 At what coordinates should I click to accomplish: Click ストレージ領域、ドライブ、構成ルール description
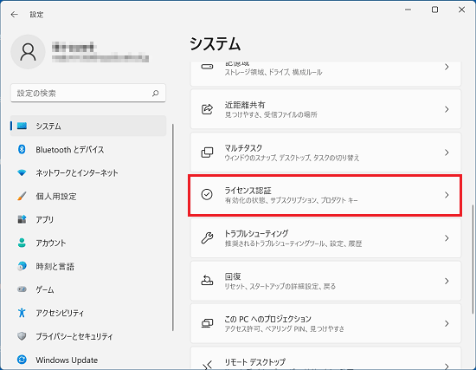point(273,73)
